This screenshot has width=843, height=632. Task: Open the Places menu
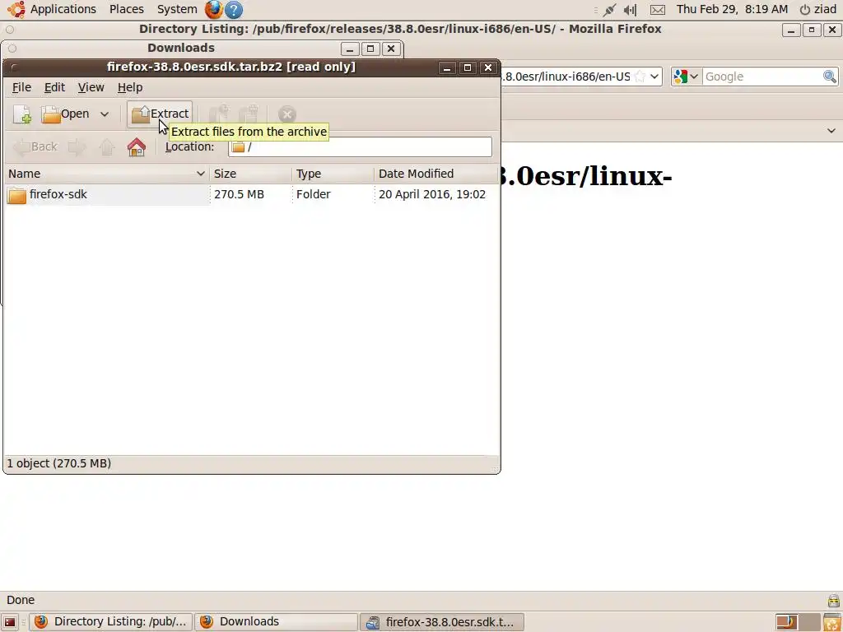click(126, 9)
